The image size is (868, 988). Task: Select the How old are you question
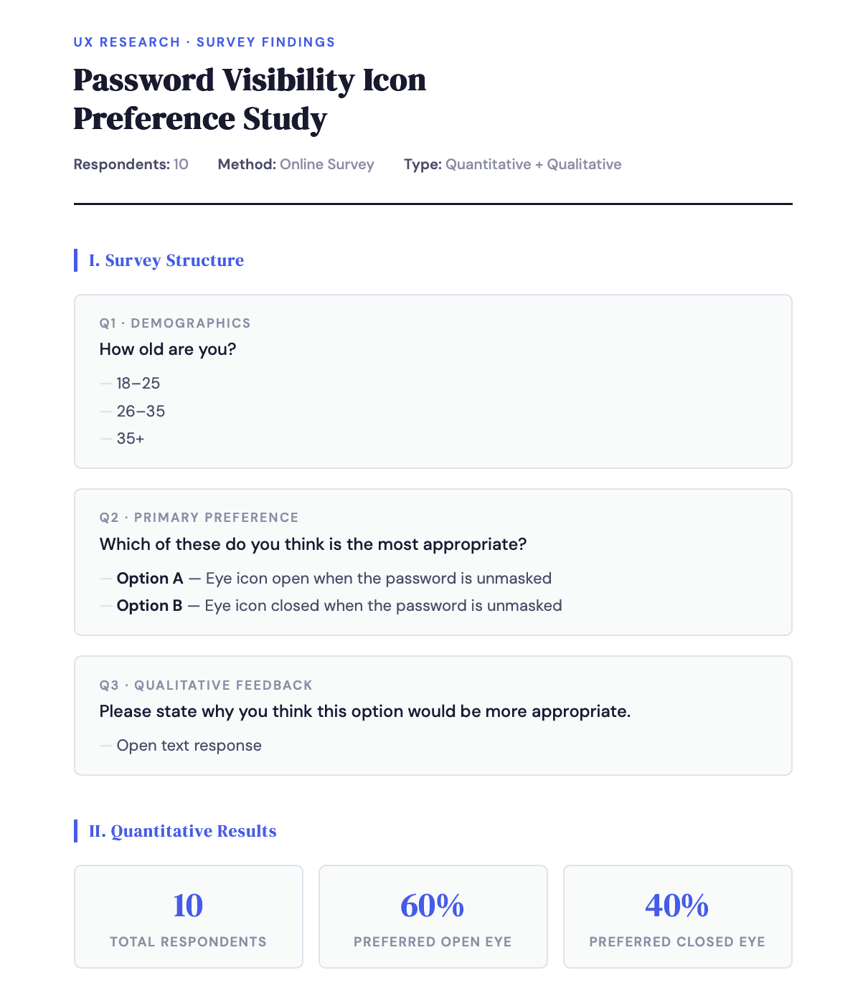point(168,349)
